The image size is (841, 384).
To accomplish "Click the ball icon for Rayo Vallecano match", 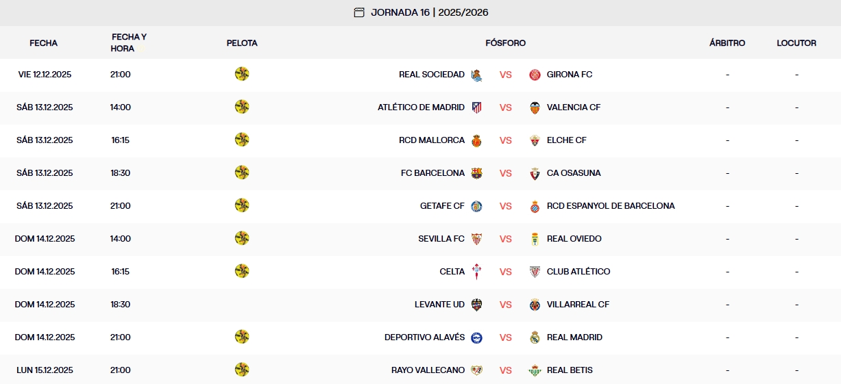I will [x=242, y=370].
